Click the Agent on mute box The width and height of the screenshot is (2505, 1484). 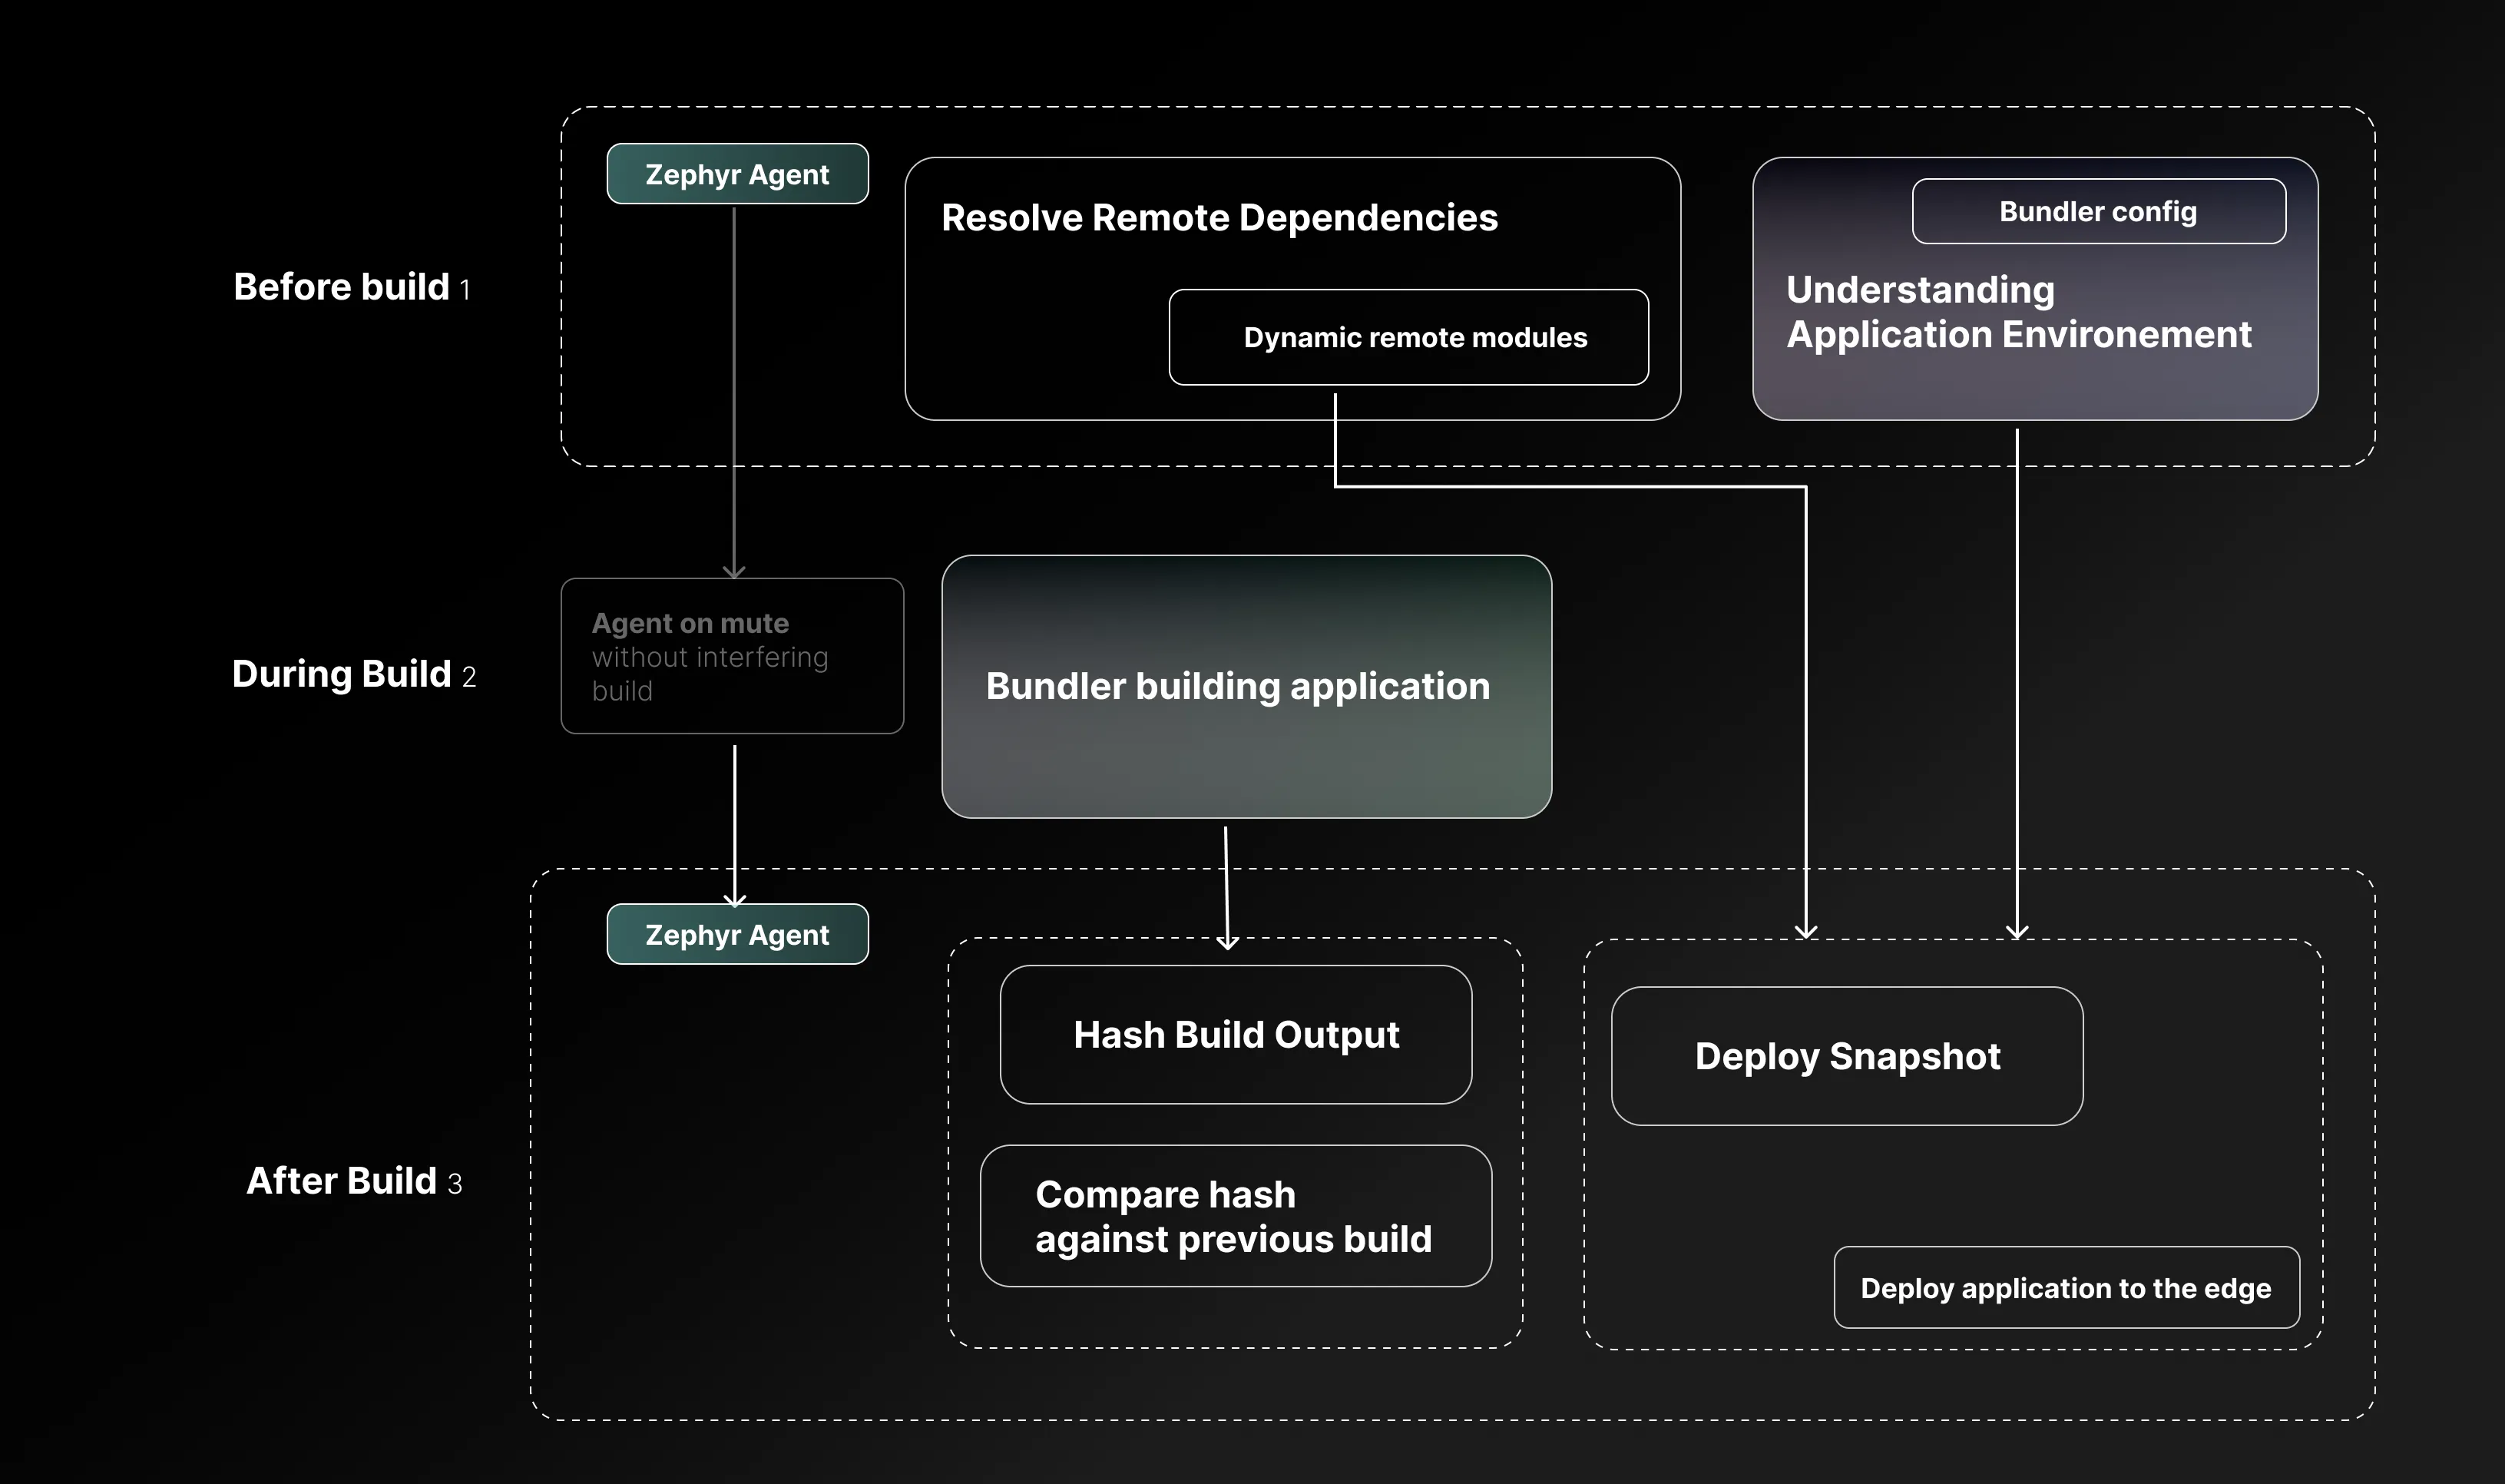[732, 656]
